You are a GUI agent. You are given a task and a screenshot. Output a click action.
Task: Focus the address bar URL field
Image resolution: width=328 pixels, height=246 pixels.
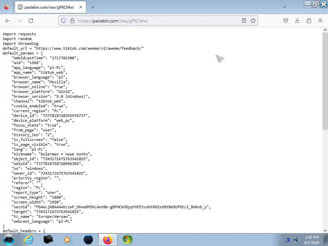(158, 21)
